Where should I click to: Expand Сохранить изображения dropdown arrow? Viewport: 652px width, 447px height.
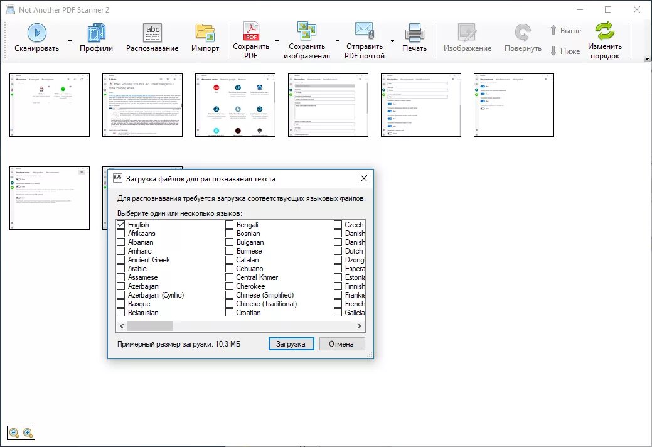coord(338,41)
